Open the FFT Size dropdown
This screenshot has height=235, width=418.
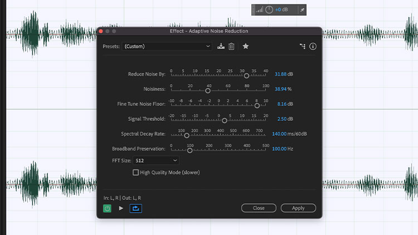[156, 160]
